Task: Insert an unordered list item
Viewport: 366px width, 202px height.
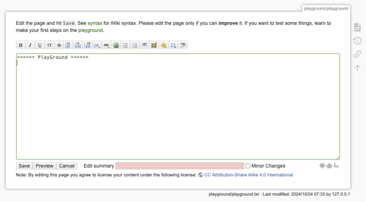Action: click(x=135, y=45)
